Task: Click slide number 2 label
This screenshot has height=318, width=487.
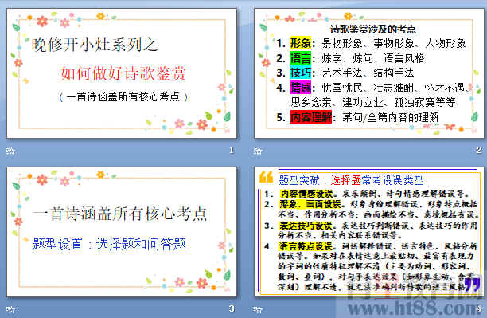Action: click(x=479, y=151)
